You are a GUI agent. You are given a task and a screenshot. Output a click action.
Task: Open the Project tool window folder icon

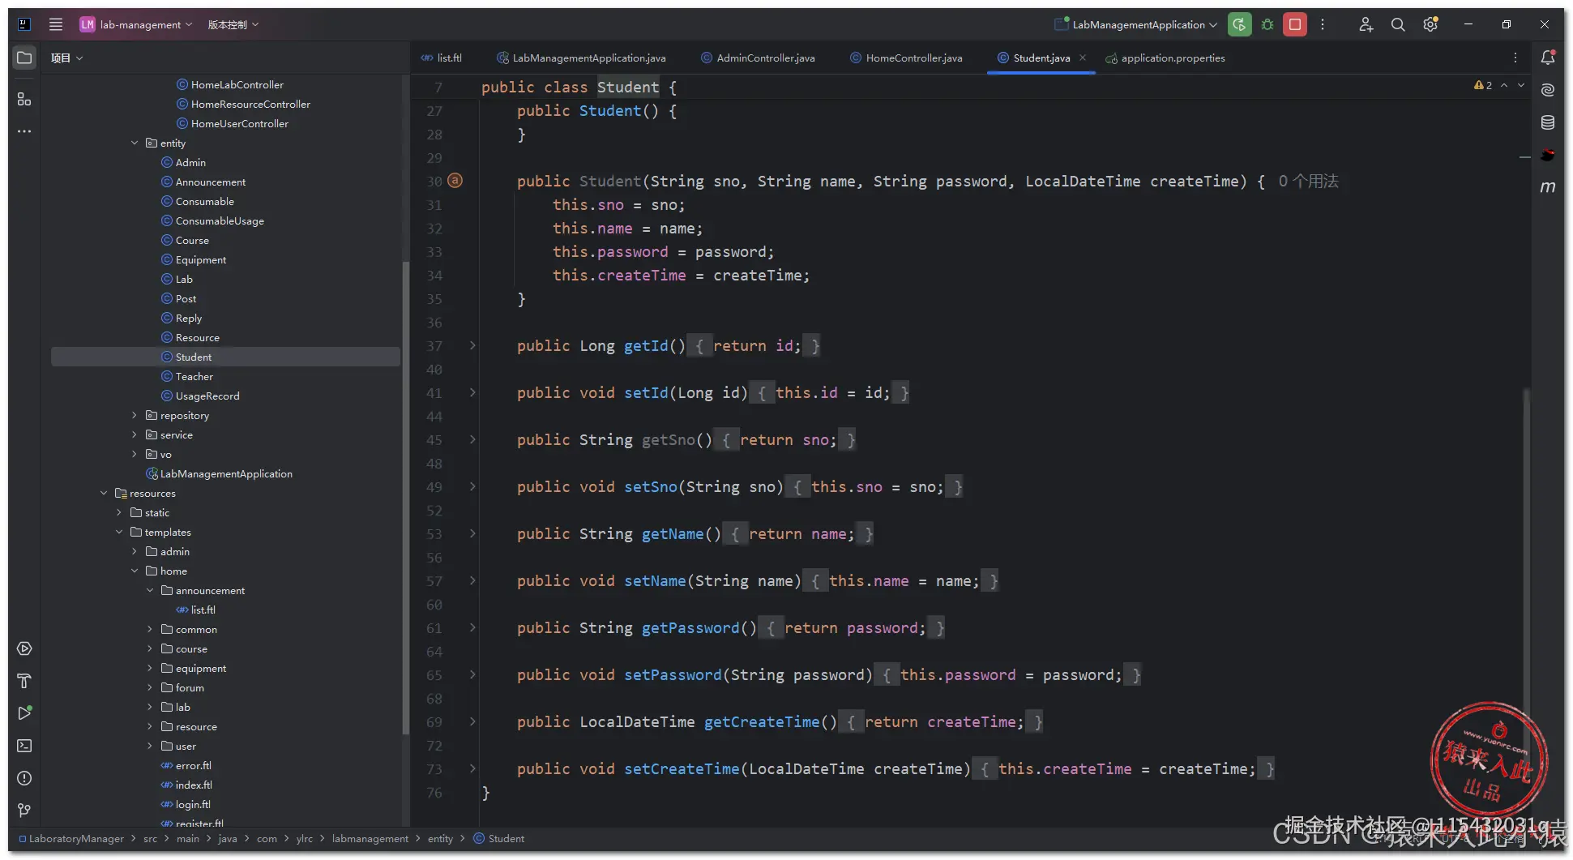pyautogui.click(x=24, y=58)
